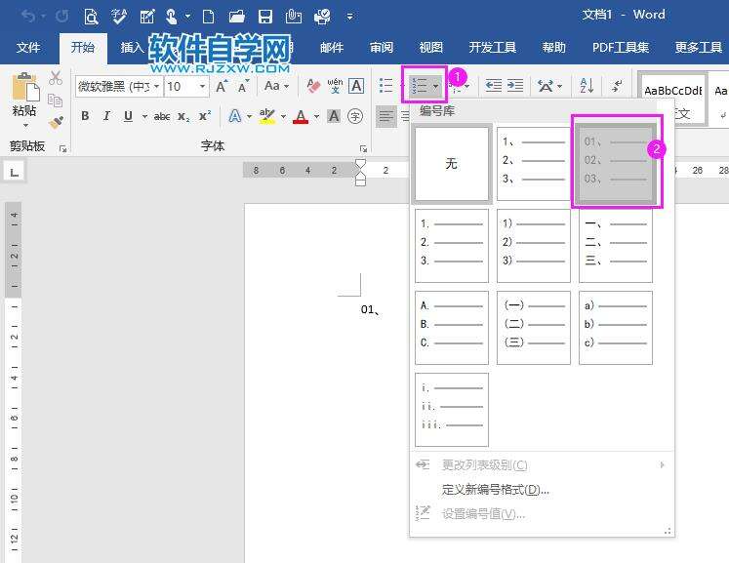729x563 pixels.
Task: Open the Change Case Aa dropdown
Action: (x=276, y=86)
